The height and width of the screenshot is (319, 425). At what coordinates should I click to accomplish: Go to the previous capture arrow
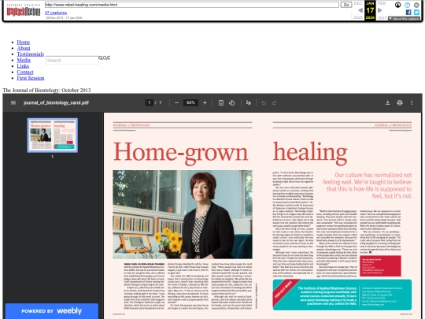click(360, 10)
